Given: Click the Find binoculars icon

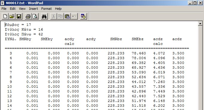Looking at the screenshot, I should (44, 16).
